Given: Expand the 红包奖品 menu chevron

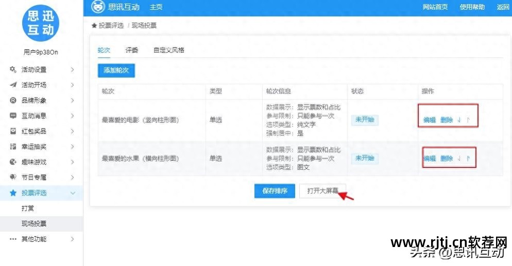Looking at the screenshot, I should tap(73, 131).
